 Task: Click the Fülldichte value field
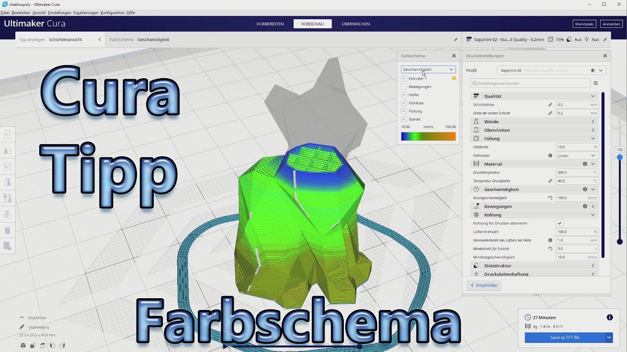coord(577,147)
